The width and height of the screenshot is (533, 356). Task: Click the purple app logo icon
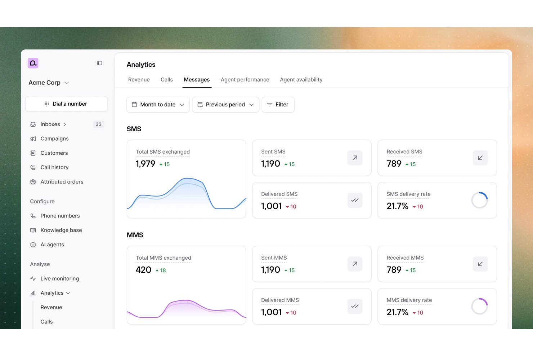click(x=33, y=63)
